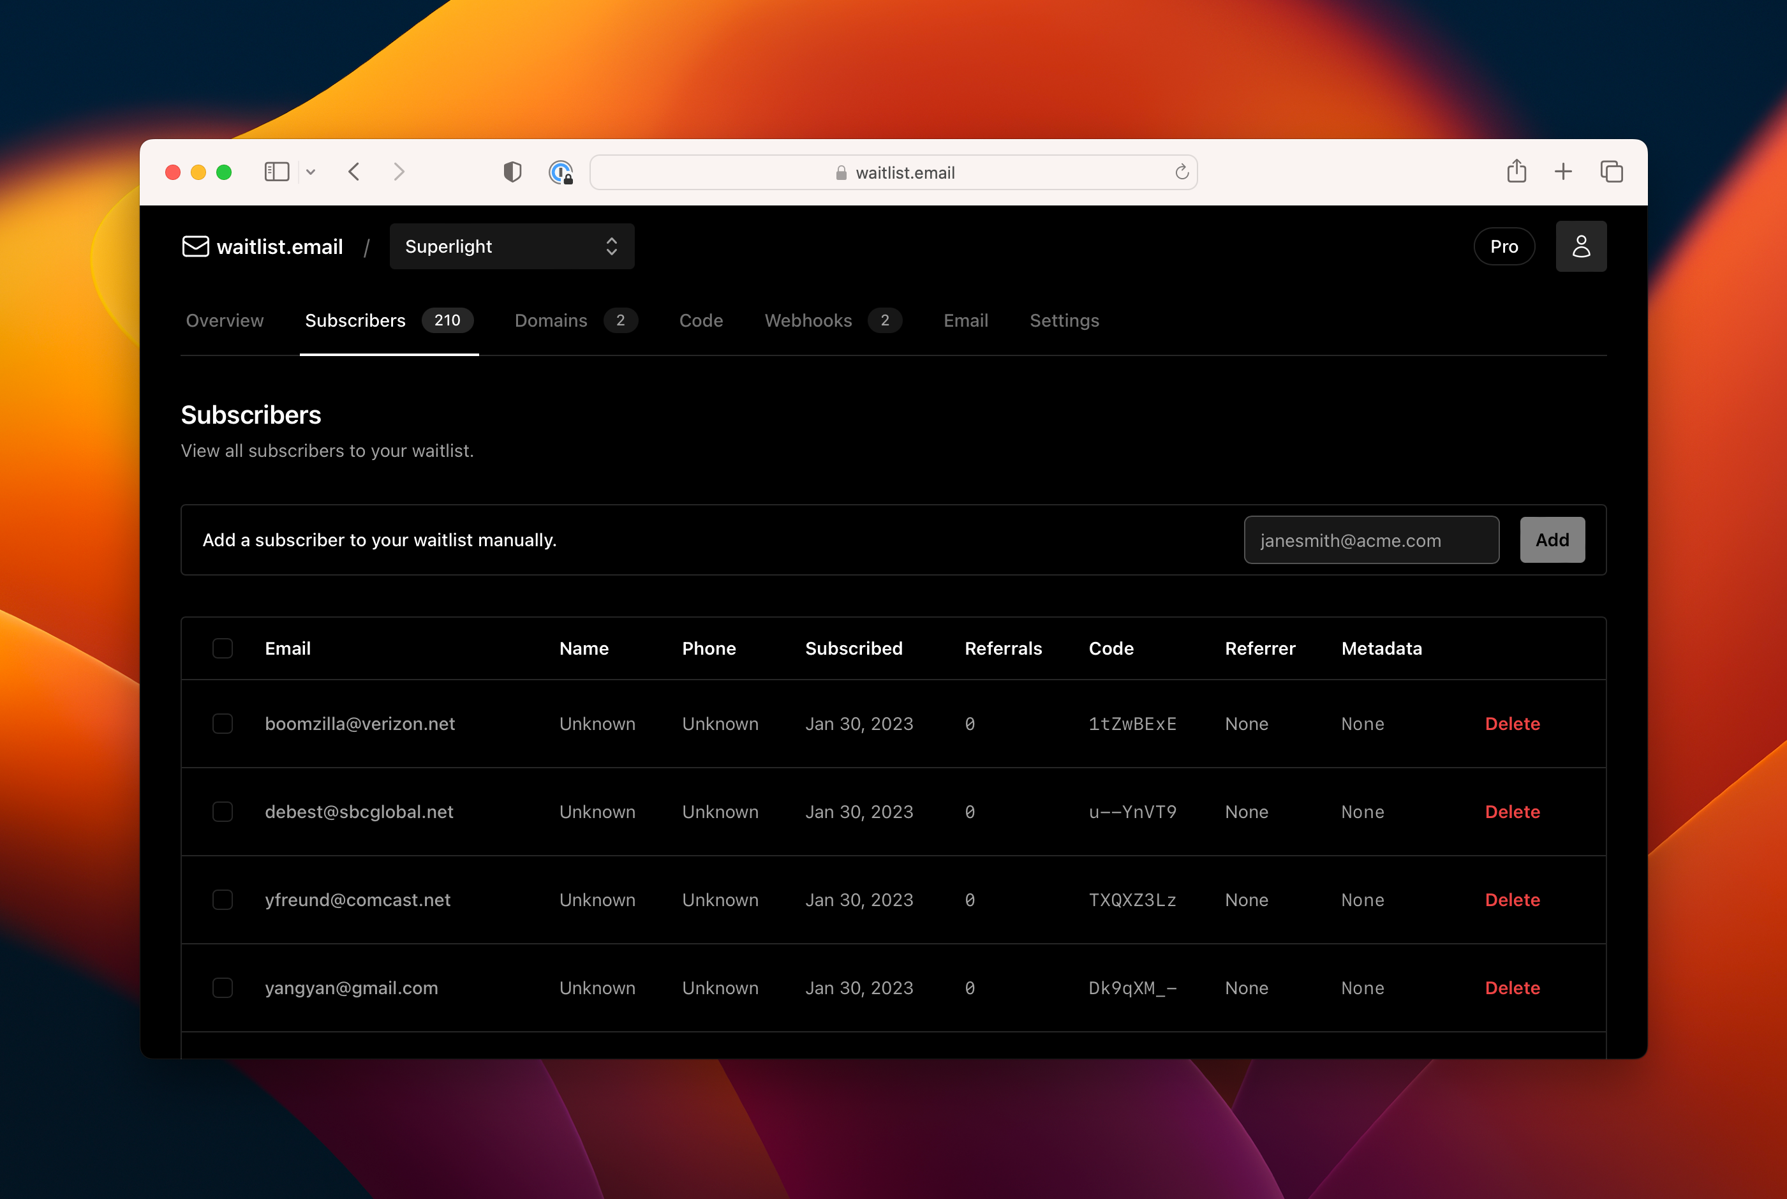Switch to the Overview tab
1787x1199 pixels.
pyautogui.click(x=225, y=320)
